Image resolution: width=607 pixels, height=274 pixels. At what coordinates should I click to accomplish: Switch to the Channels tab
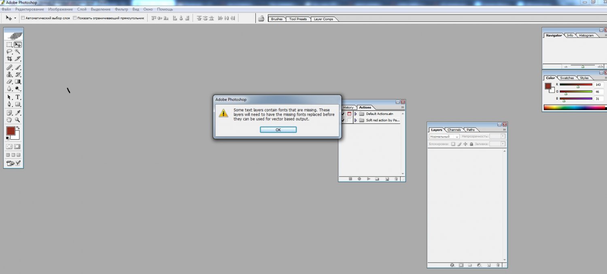tap(454, 130)
